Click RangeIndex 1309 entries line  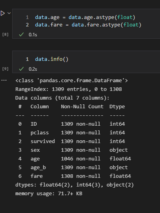point(69,89)
